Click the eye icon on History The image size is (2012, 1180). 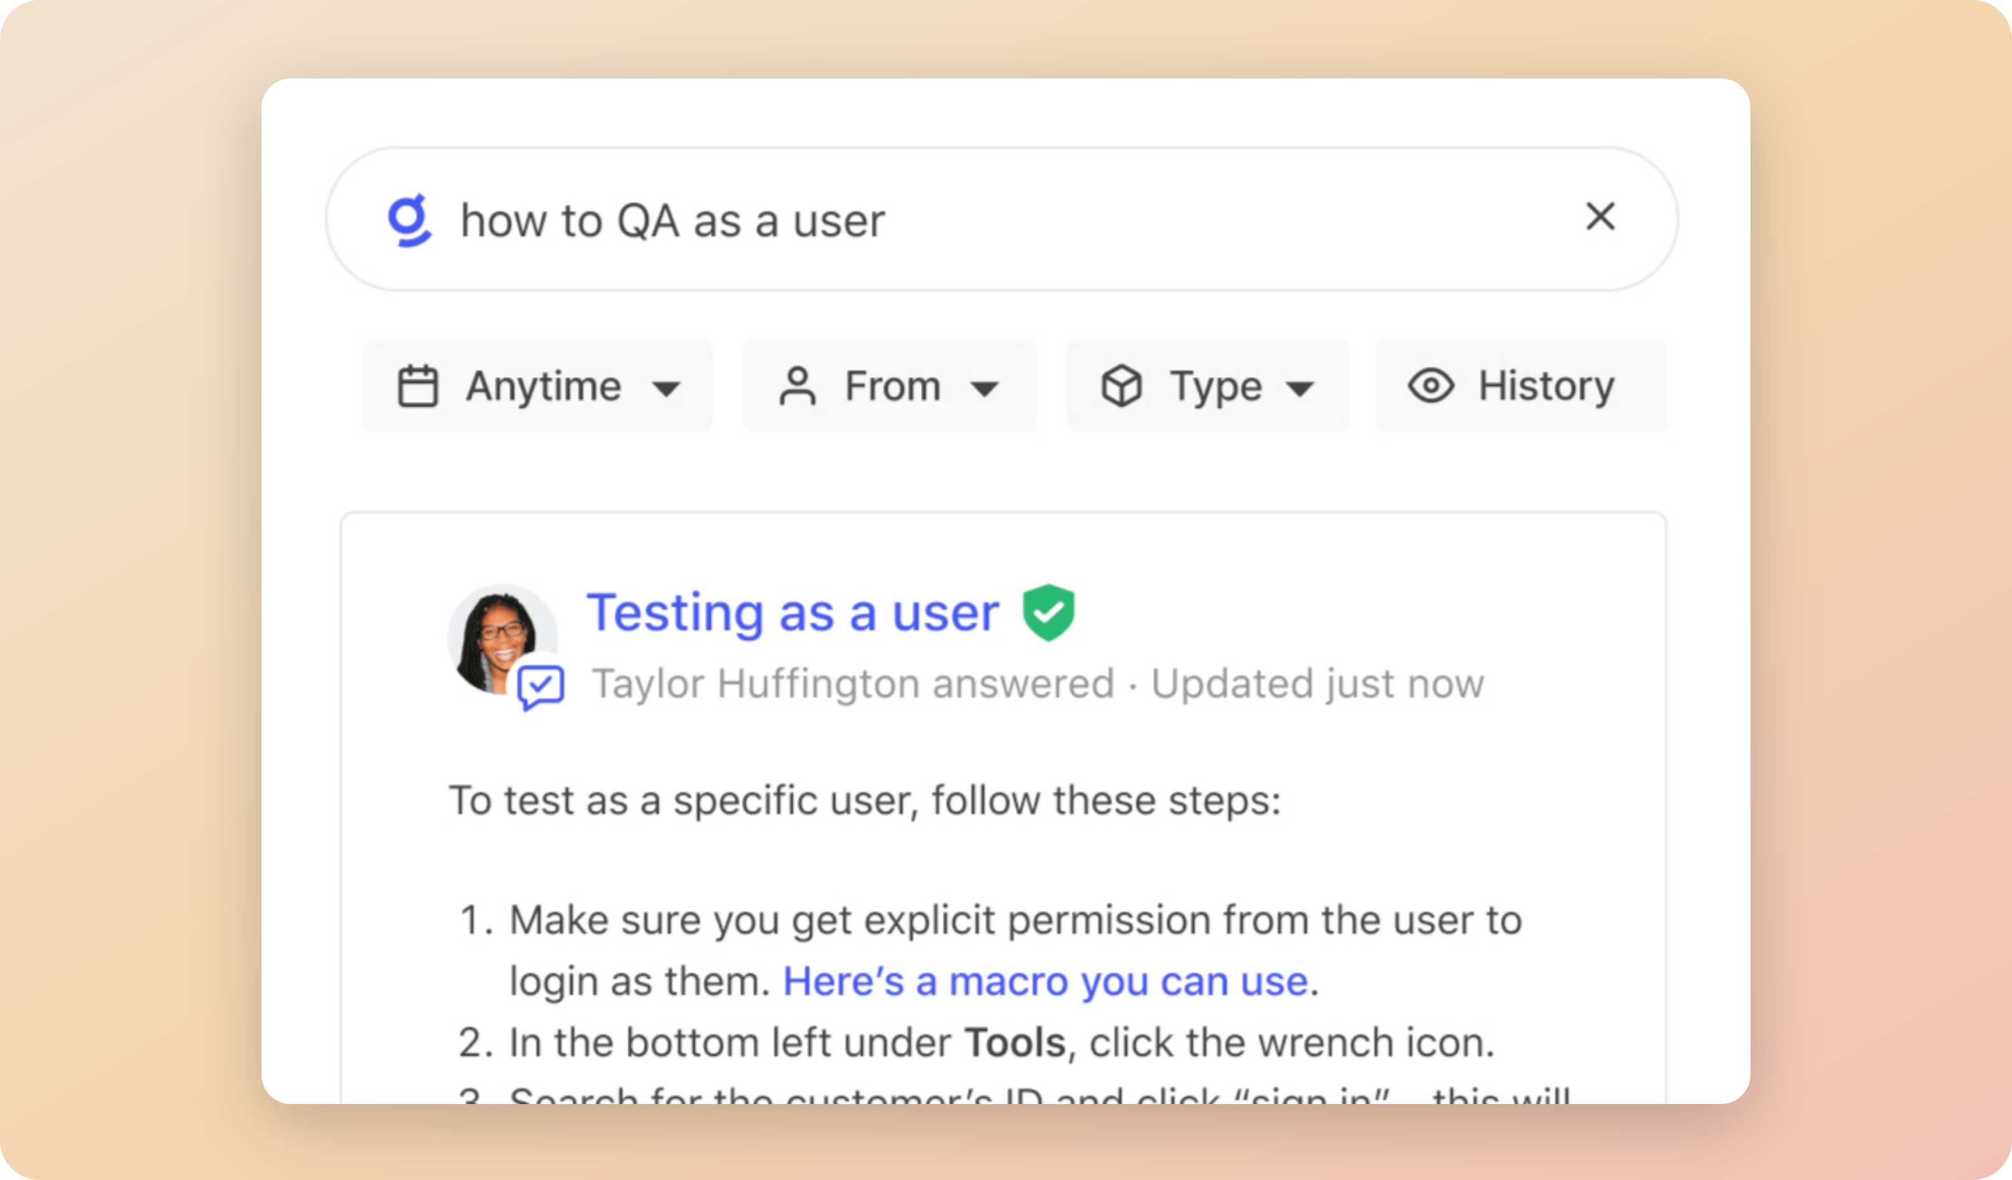click(x=1431, y=386)
